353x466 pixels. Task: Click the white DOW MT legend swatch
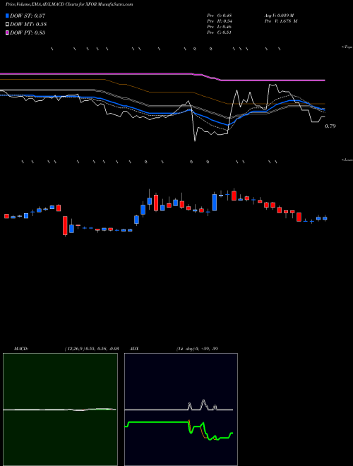pos(7,25)
